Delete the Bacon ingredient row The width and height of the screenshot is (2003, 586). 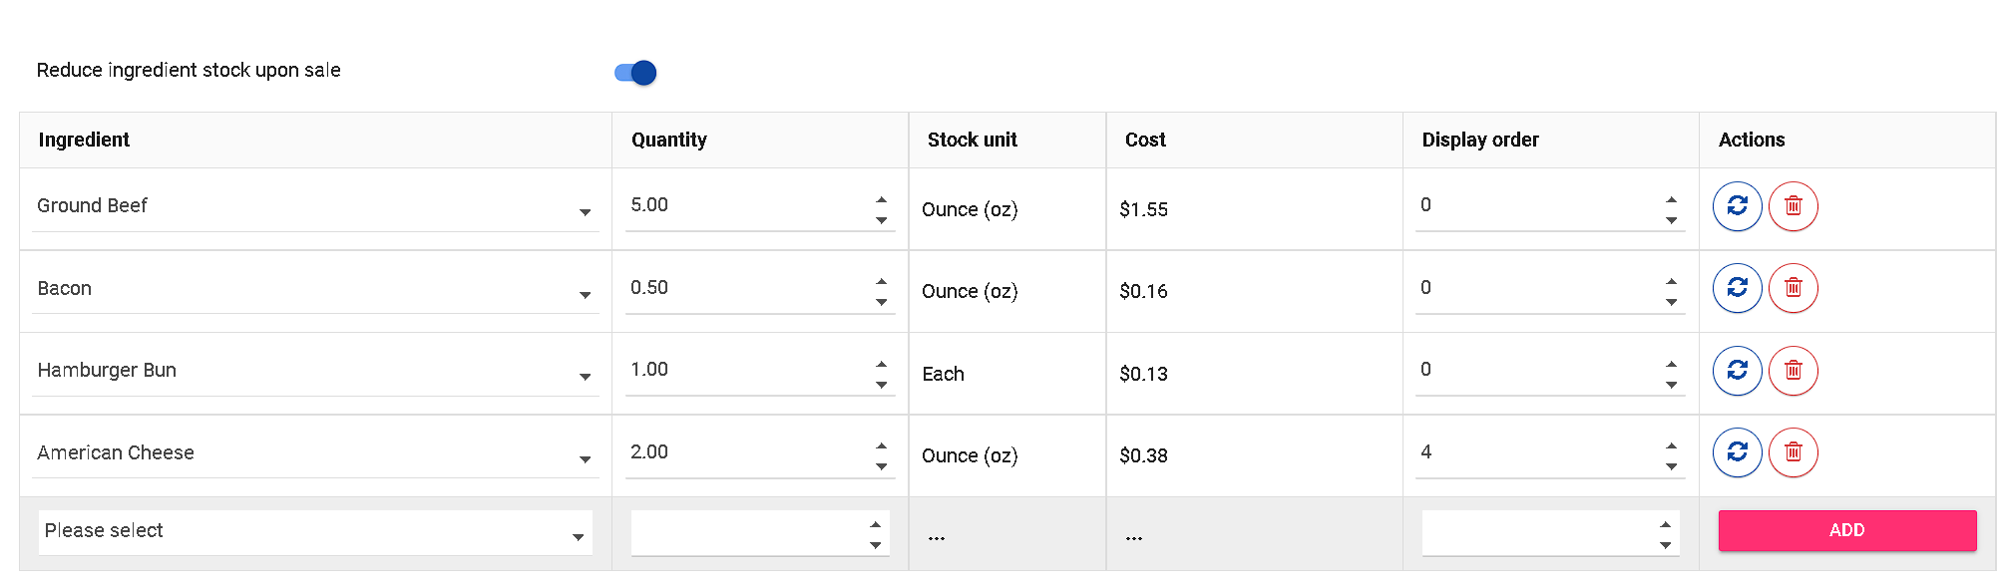pos(1793,288)
